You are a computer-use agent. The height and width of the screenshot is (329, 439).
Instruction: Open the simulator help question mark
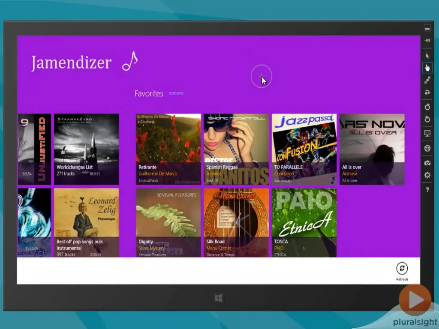[427, 190]
